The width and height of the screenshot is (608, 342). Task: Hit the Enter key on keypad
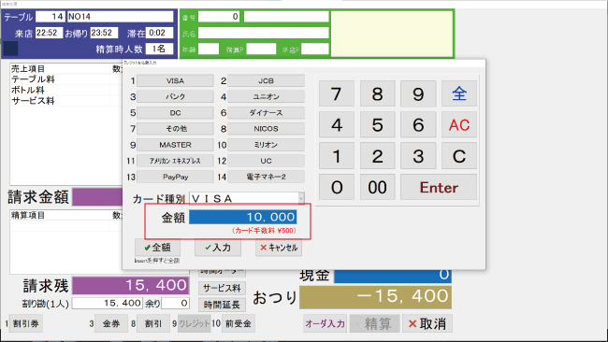click(x=439, y=187)
